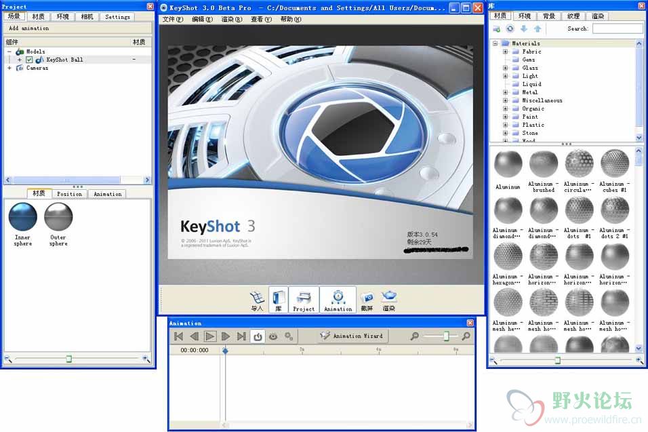
Task: Adjust the library thumbnail size slider
Action: 557,360
